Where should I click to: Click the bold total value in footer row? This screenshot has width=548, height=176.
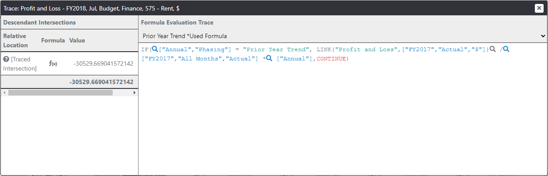101,82
